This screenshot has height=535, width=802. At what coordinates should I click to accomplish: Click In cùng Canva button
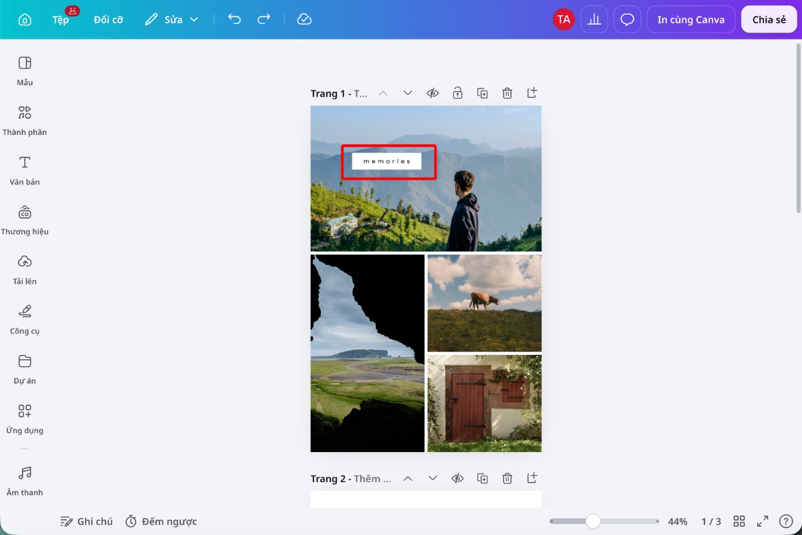(x=691, y=19)
